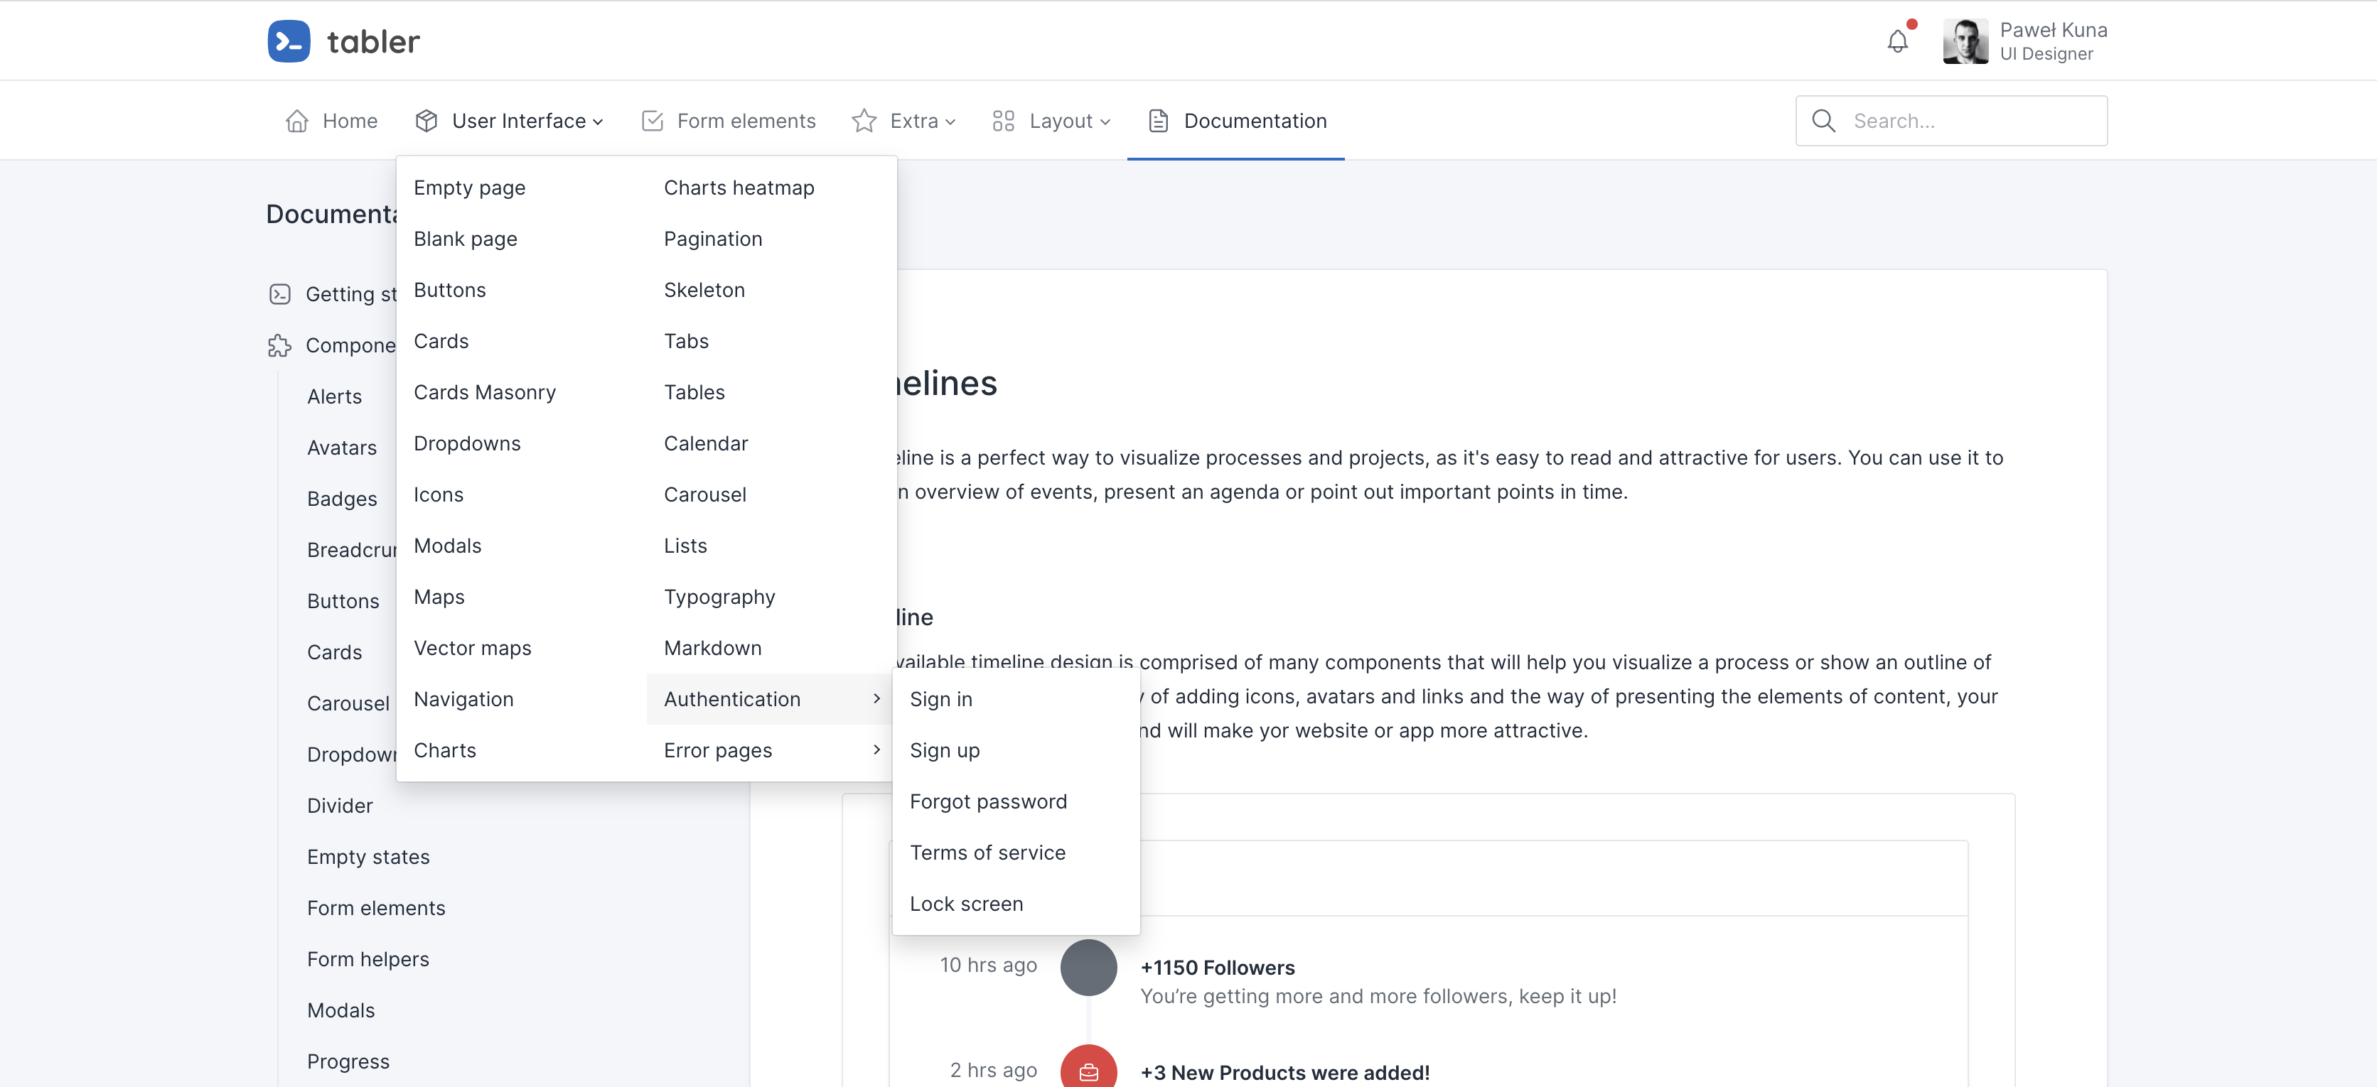
Task: Click the Layout grid icon
Action: pyautogui.click(x=1004, y=121)
